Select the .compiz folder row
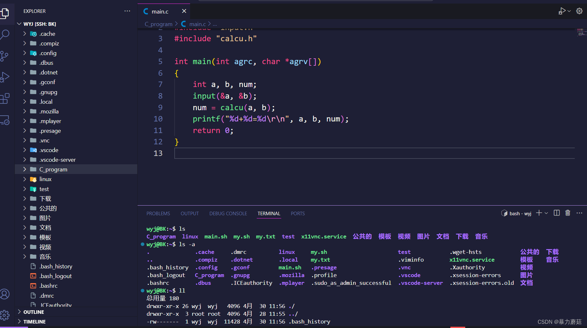This screenshot has height=328, width=587. pyautogui.click(x=76, y=43)
